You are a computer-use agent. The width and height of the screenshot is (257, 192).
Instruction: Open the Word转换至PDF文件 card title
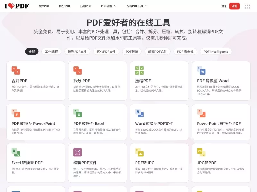click(x=154, y=124)
